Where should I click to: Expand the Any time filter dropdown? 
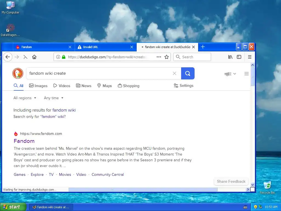click(x=54, y=98)
